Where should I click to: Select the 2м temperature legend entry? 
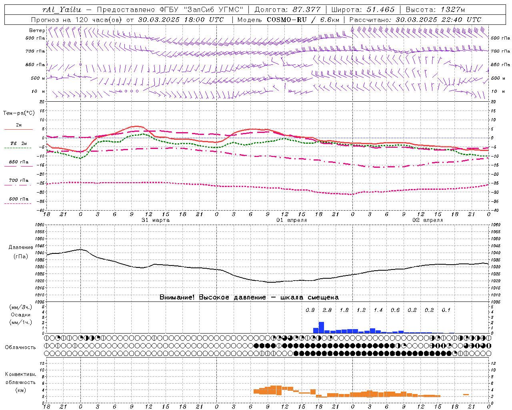pyautogui.click(x=19, y=125)
